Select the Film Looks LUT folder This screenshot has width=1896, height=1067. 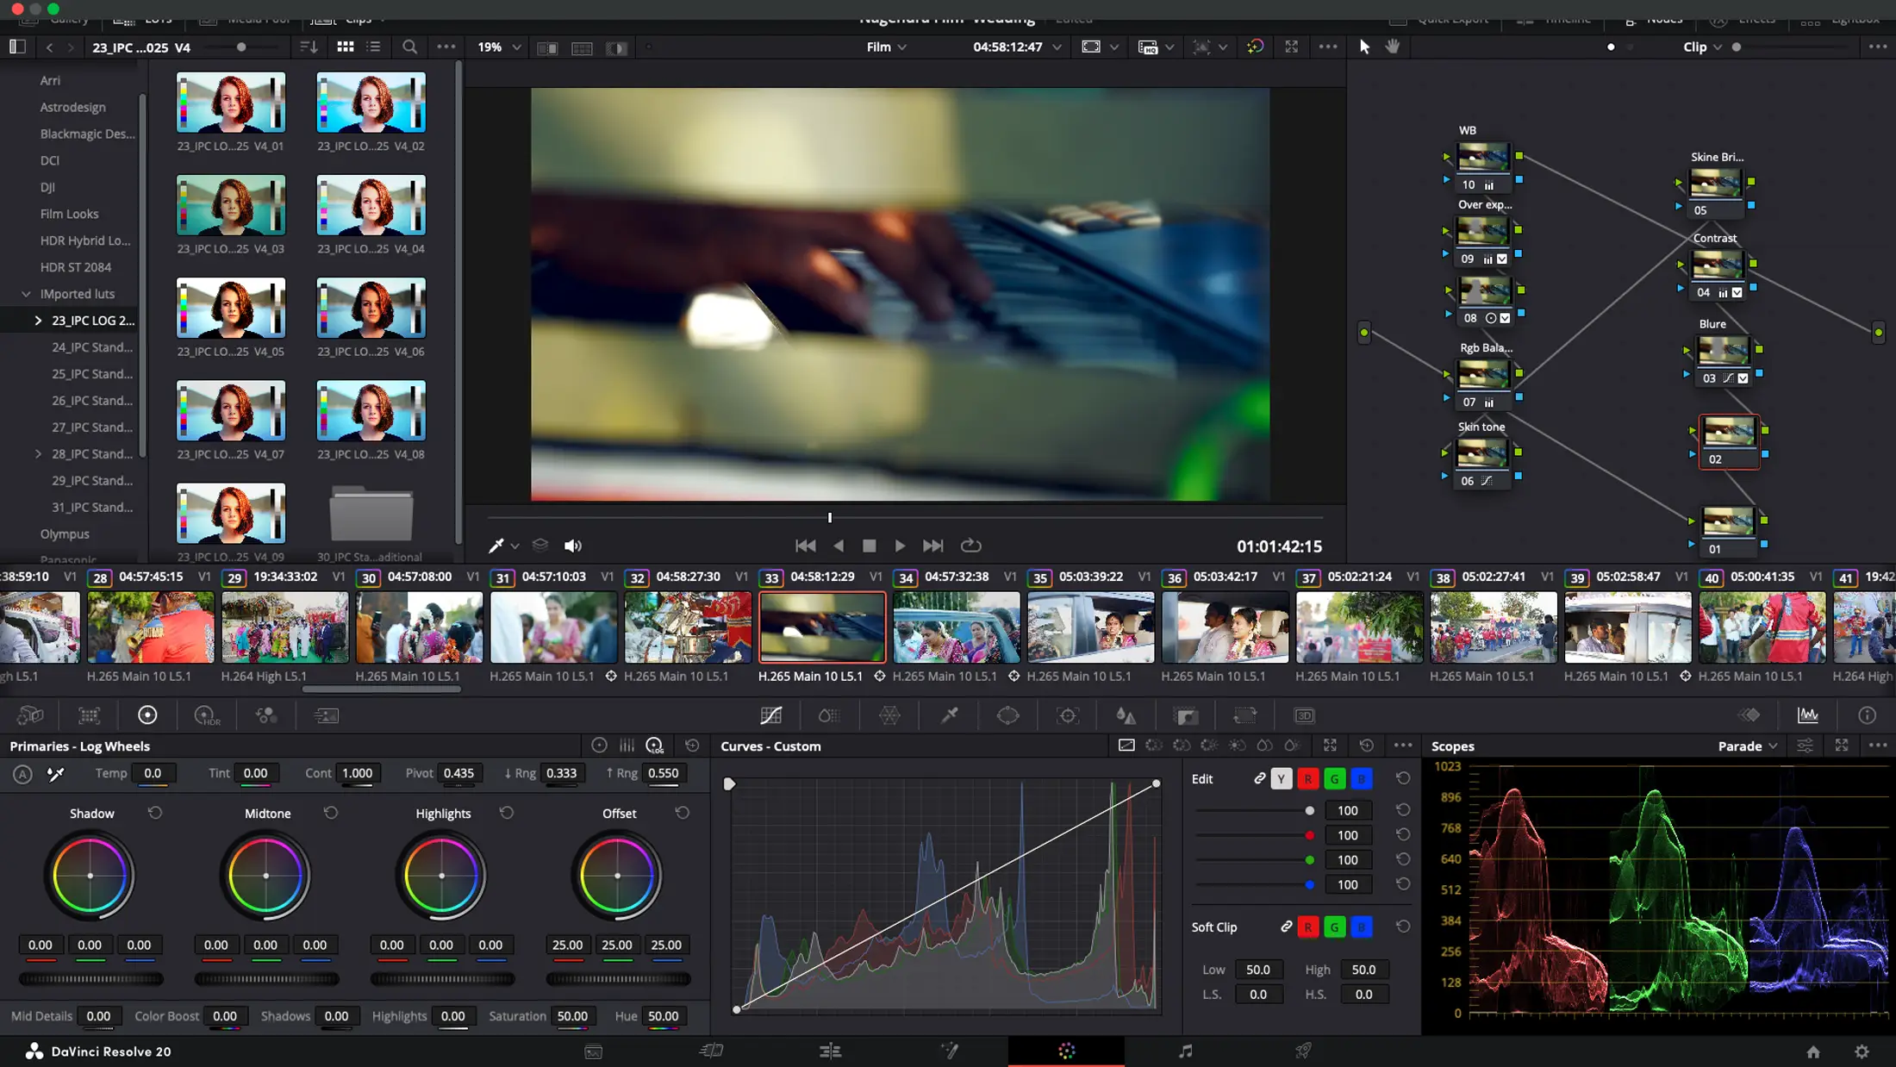pyautogui.click(x=69, y=215)
